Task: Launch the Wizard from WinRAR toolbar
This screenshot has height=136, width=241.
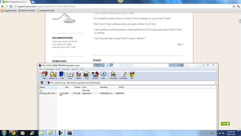Action: click(x=95, y=76)
